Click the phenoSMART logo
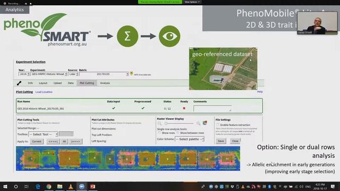The image size is (340, 191). (47, 30)
